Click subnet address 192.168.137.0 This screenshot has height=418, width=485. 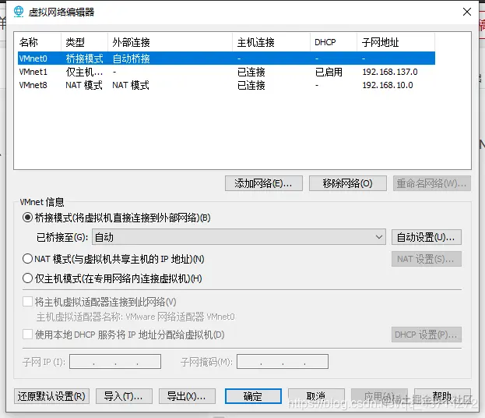tap(390, 72)
